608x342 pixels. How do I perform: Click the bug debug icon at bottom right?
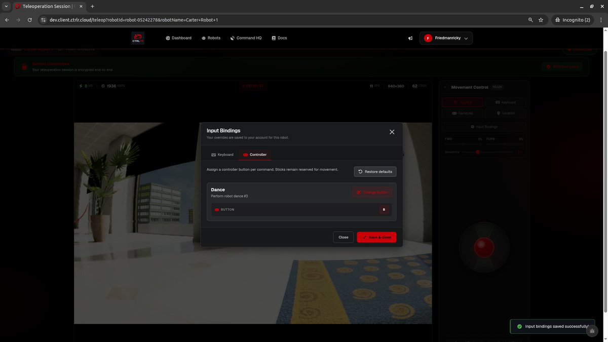pos(592,330)
